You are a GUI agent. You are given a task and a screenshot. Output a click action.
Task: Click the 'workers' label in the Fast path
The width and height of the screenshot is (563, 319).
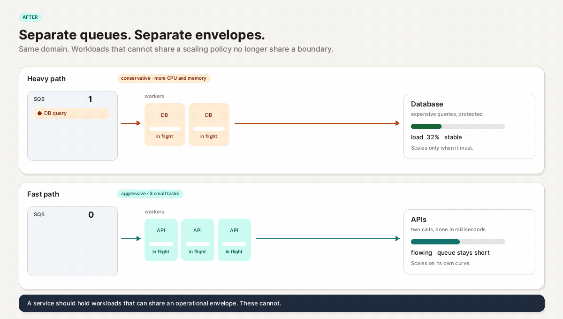154,212
